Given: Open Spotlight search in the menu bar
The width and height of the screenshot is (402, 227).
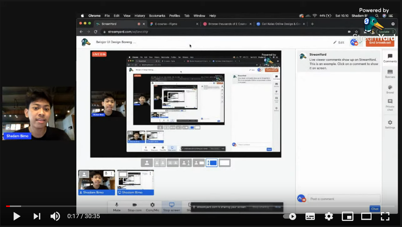Looking at the screenshot, I should click(x=377, y=15).
